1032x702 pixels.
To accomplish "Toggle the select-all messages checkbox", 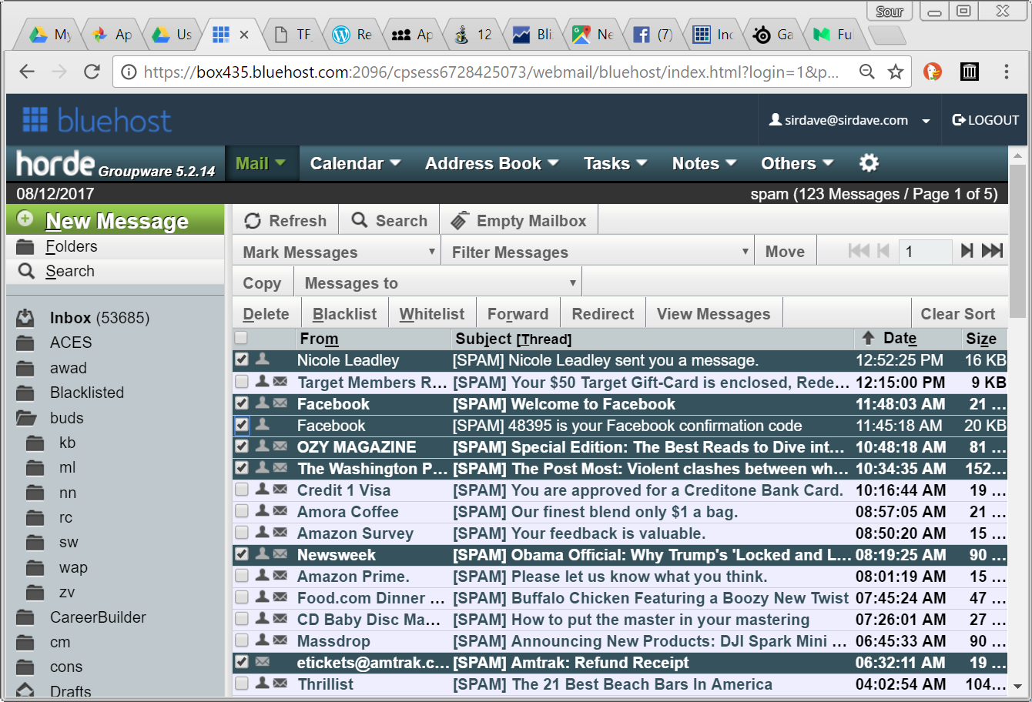I will (x=242, y=338).
